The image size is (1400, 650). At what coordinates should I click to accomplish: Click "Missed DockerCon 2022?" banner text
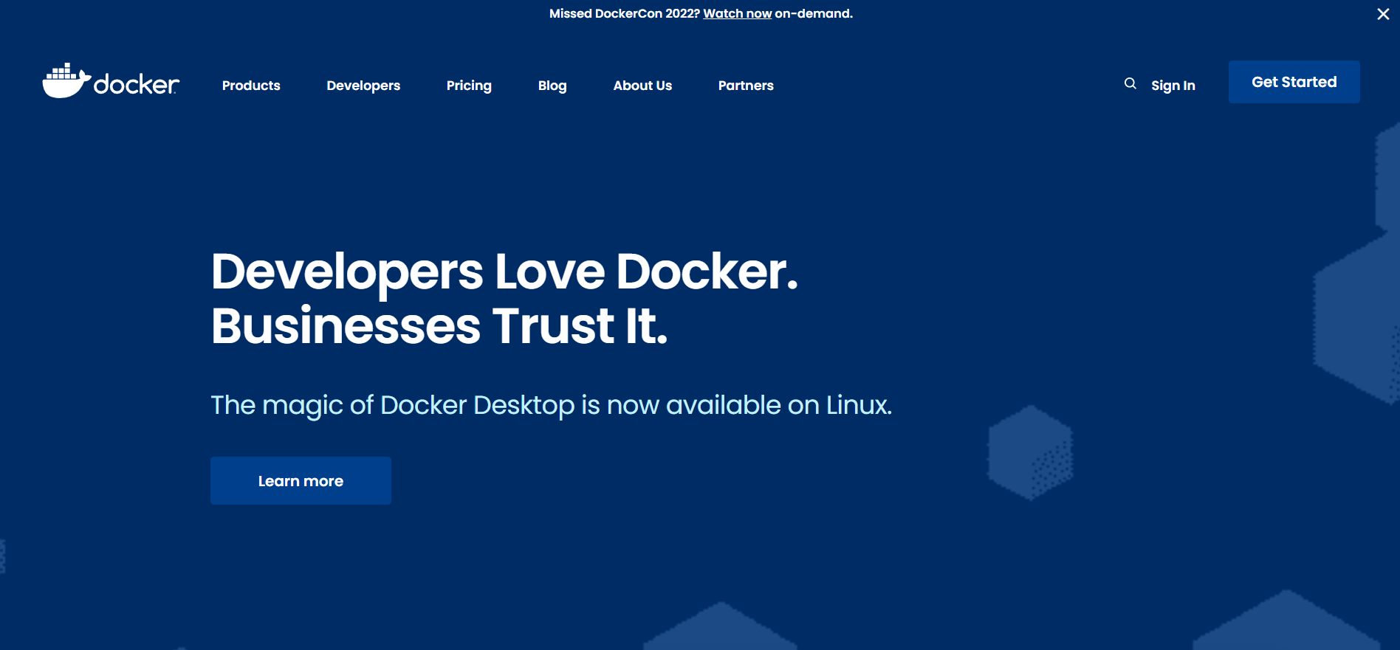[625, 13]
